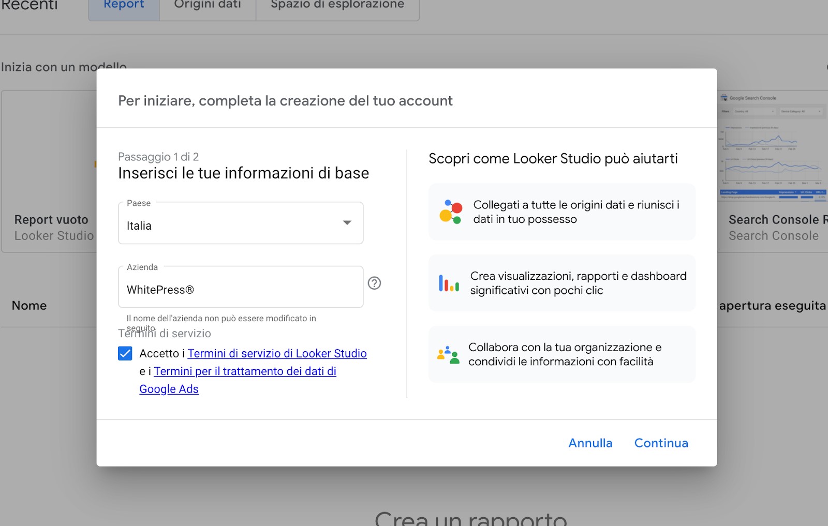Click the 'Collabora con la tua organizzazione' card

click(561, 354)
